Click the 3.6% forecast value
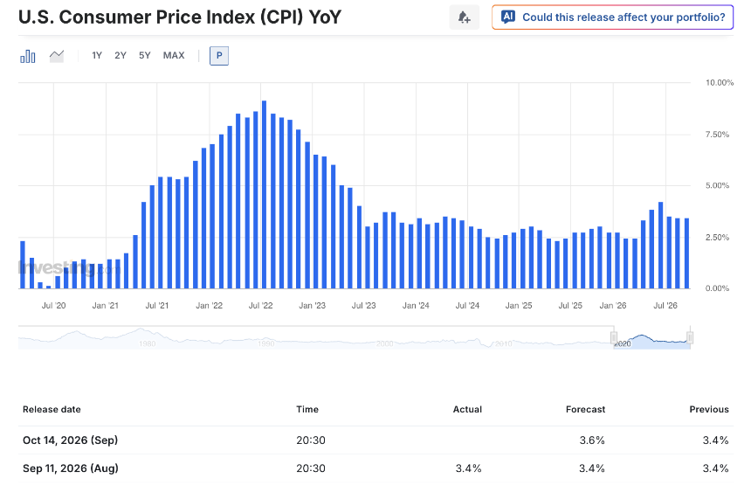Image resolution: width=751 pixels, height=485 pixels. point(592,440)
